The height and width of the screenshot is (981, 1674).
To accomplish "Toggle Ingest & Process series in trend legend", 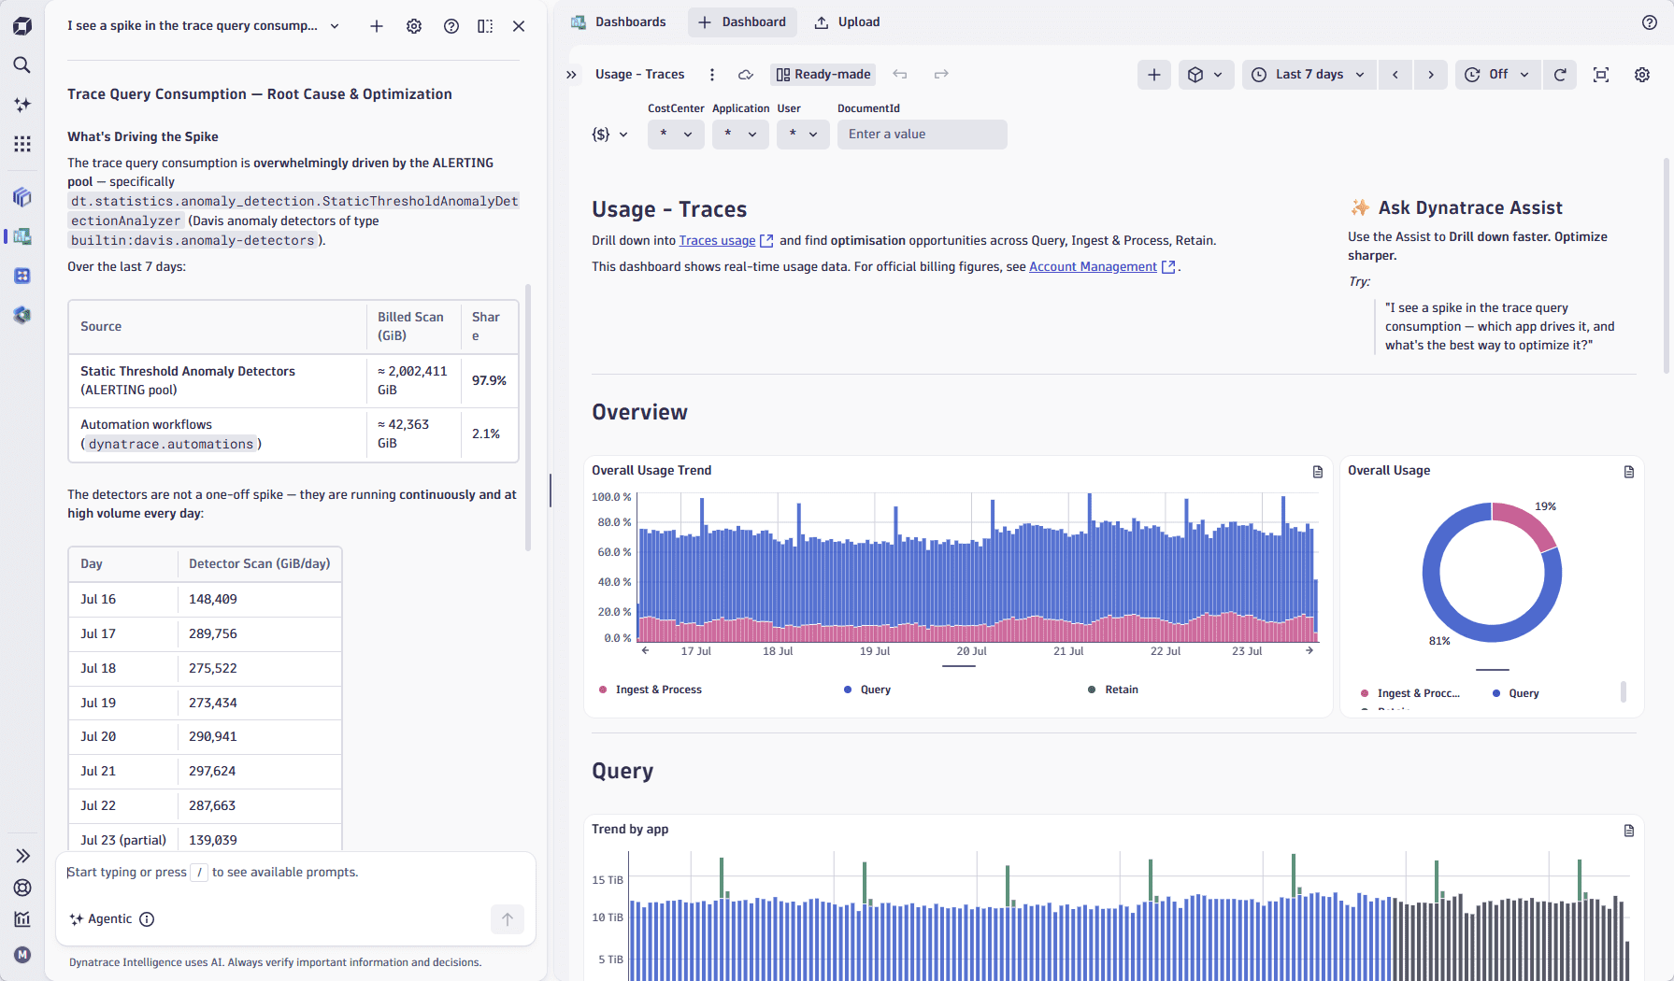I will [651, 690].
